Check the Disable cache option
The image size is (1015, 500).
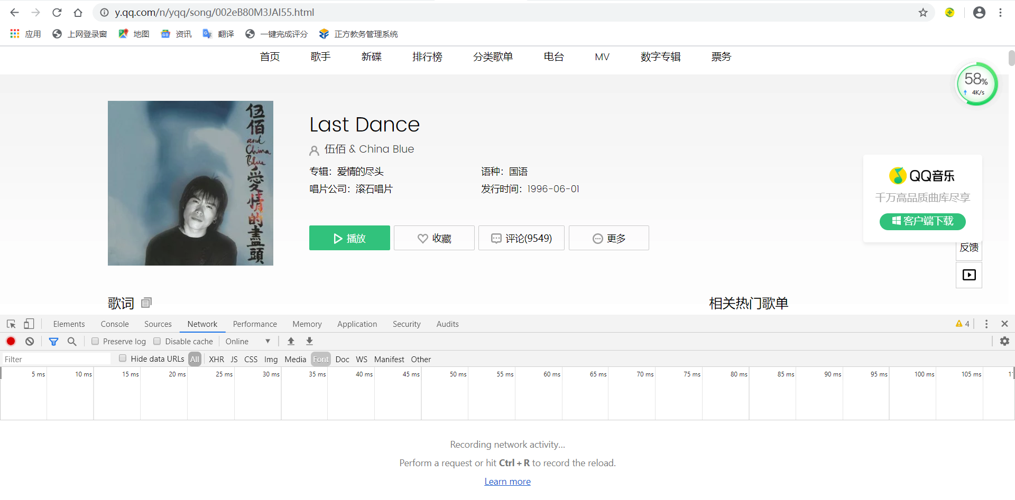click(x=157, y=341)
